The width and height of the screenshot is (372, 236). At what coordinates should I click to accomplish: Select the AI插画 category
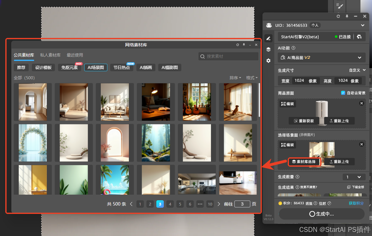(146, 67)
